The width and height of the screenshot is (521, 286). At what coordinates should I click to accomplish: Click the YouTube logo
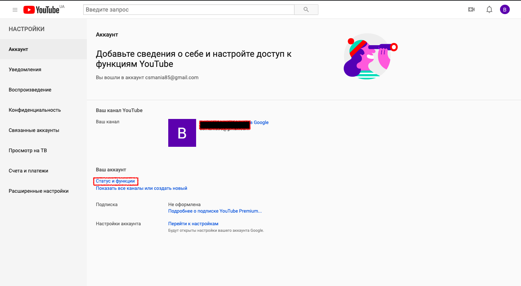41,10
